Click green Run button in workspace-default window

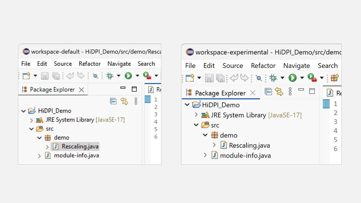[x=128, y=76]
